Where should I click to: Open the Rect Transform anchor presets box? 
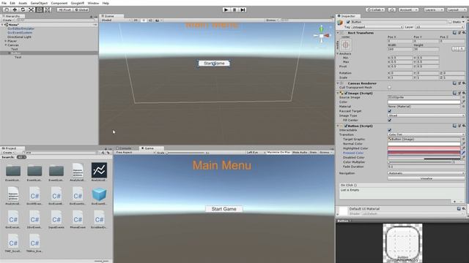pos(346,45)
